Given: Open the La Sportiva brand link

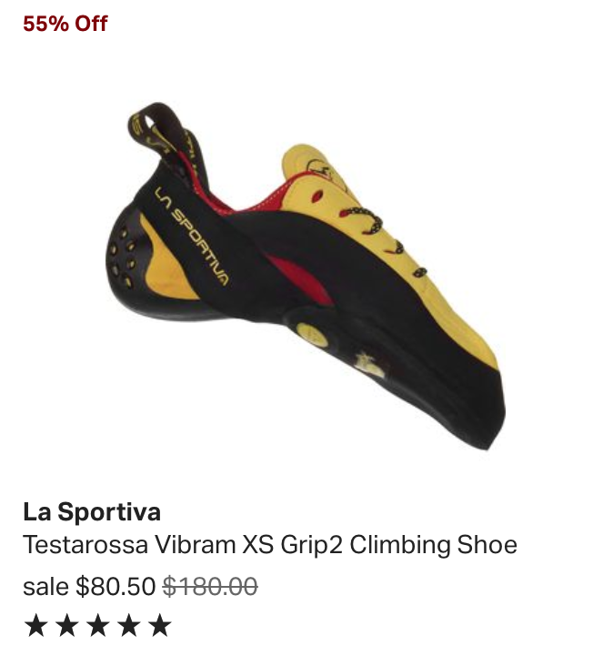Looking at the screenshot, I should (x=92, y=511).
